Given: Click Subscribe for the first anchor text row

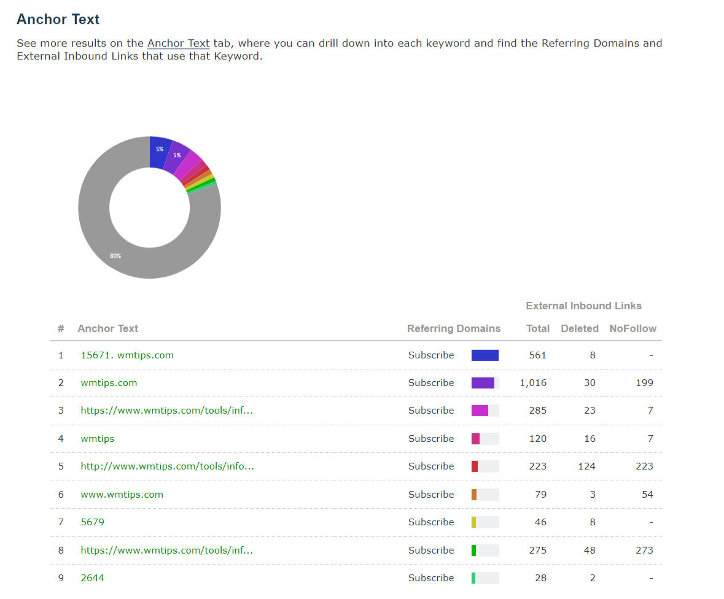Looking at the screenshot, I should pos(431,355).
